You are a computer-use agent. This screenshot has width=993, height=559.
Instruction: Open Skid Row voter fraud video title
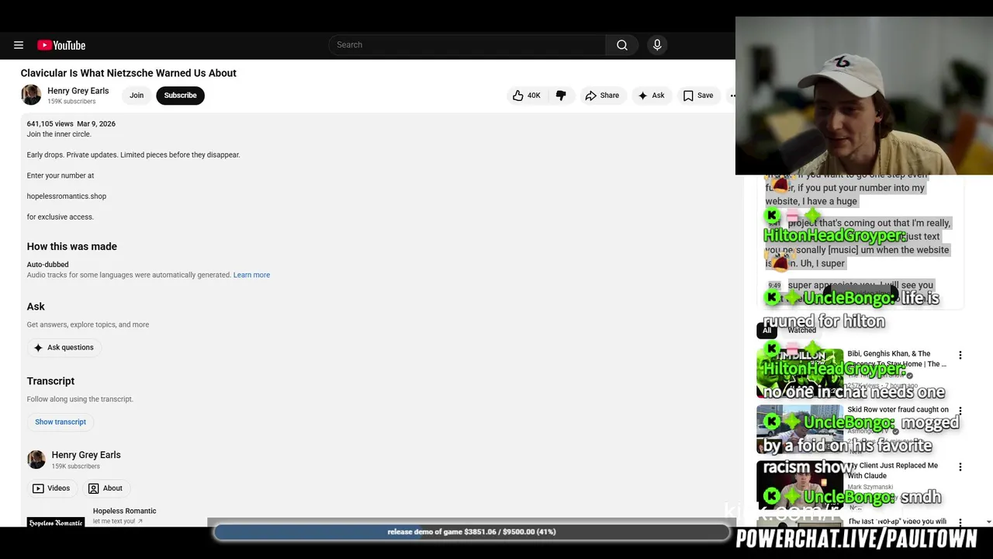click(898, 409)
